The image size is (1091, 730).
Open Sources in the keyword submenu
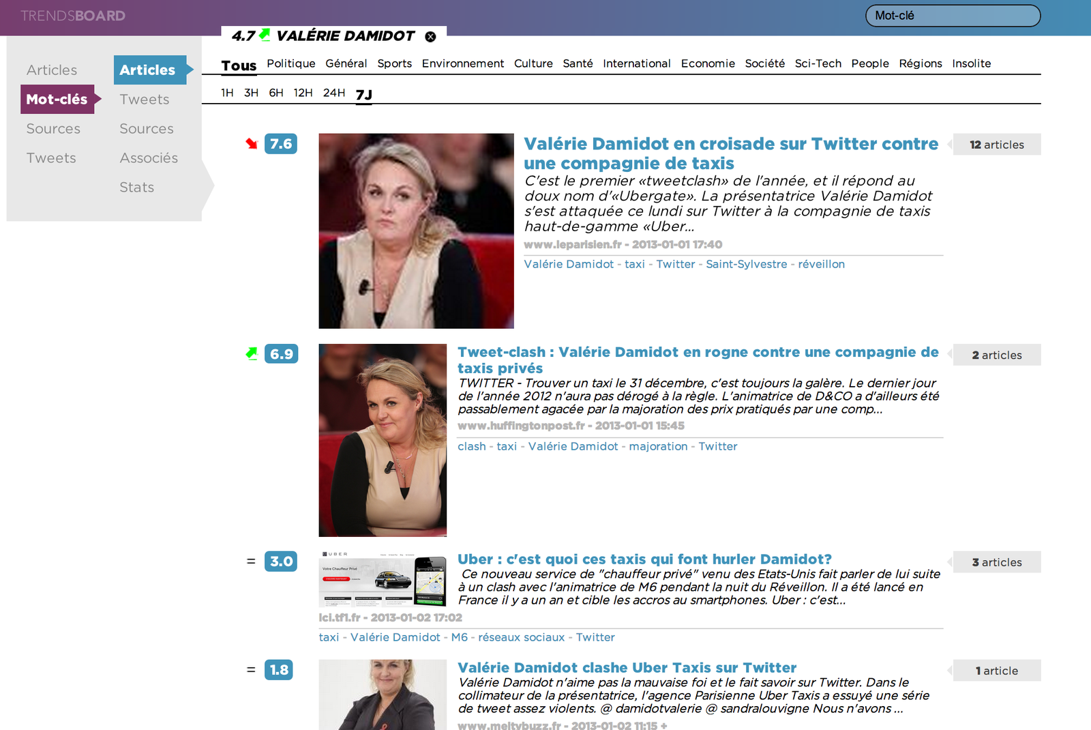tap(147, 128)
